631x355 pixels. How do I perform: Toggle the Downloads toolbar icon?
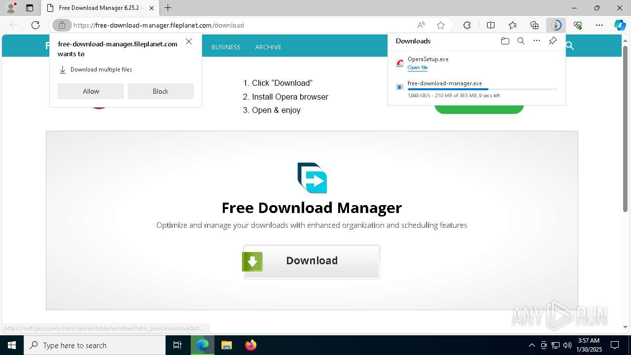tap(556, 25)
